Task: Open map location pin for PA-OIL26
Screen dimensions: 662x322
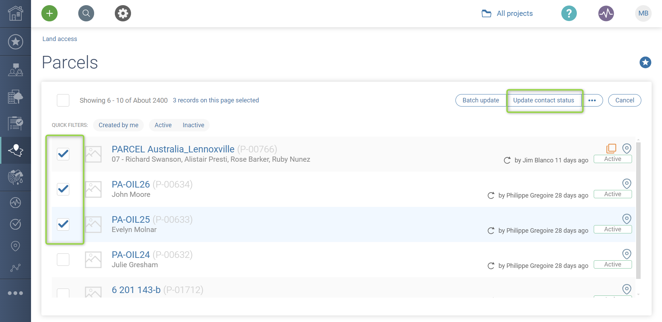Action: coord(626,183)
